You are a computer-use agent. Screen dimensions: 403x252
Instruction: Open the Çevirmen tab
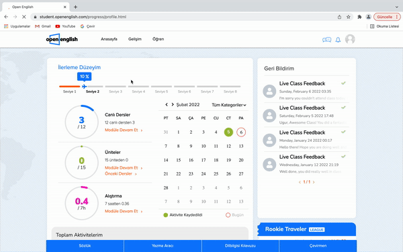pyautogui.click(x=318, y=246)
